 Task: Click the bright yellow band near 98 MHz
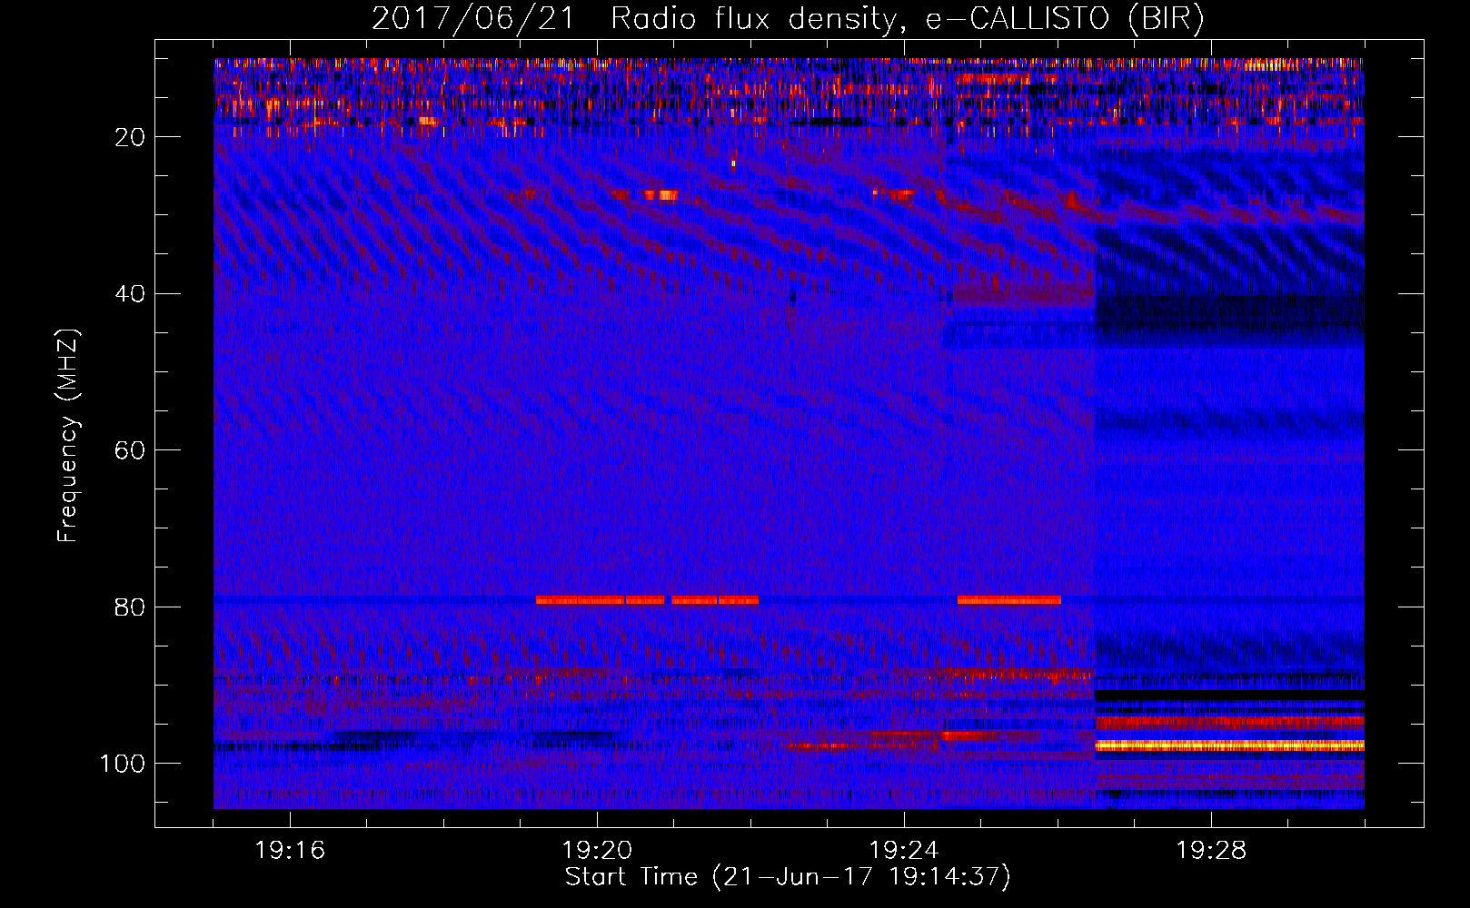(1230, 745)
